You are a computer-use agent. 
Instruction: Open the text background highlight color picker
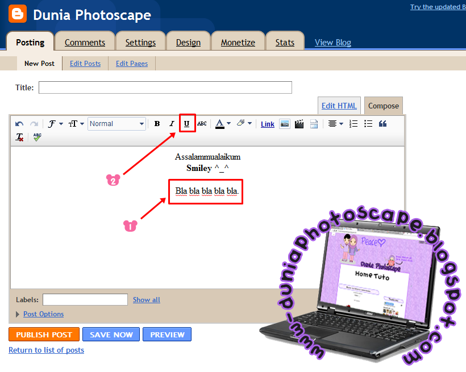[244, 123]
